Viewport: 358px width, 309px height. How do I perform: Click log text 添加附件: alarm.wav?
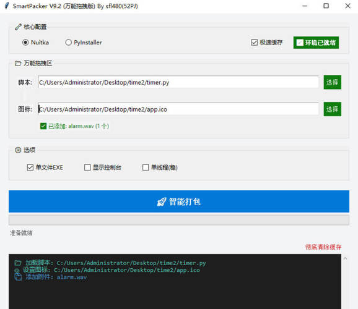point(56,277)
